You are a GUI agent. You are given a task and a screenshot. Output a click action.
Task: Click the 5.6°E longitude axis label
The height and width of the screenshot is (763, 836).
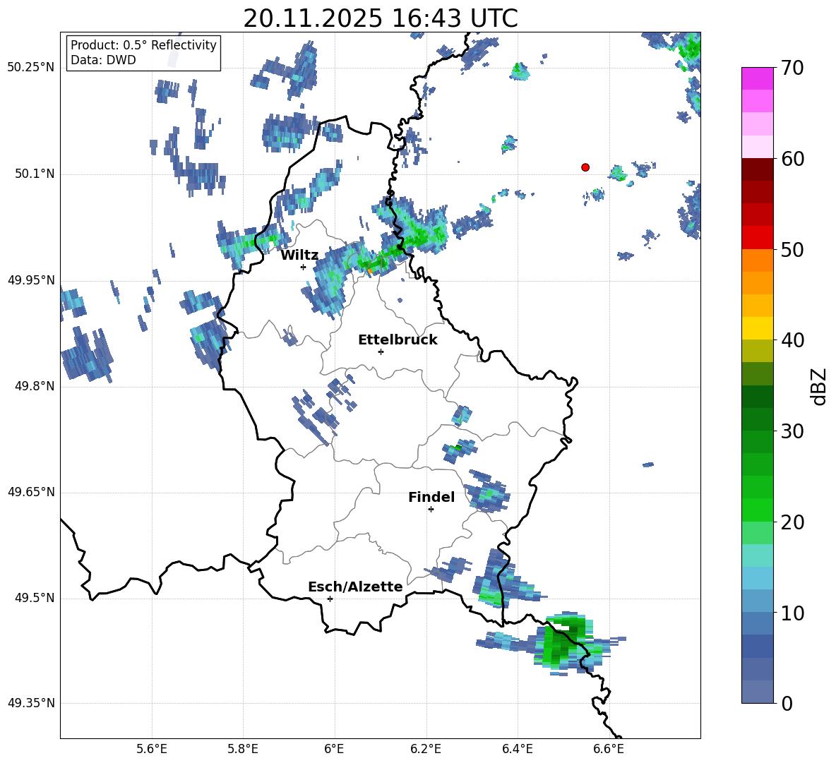pyautogui.click(x=152, y=749)
